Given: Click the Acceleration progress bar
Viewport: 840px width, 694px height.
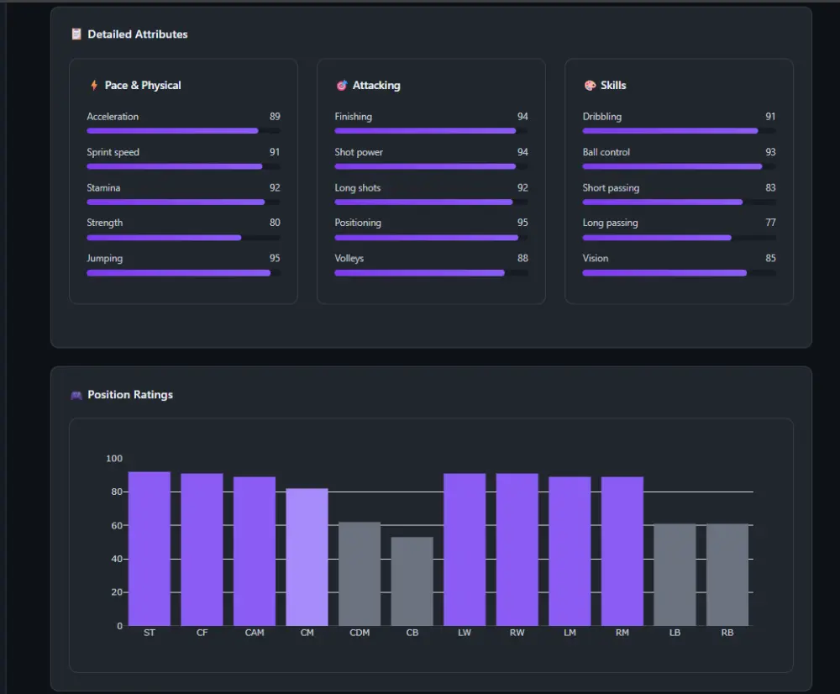Looking at the screenshot, I should (183, 131).
